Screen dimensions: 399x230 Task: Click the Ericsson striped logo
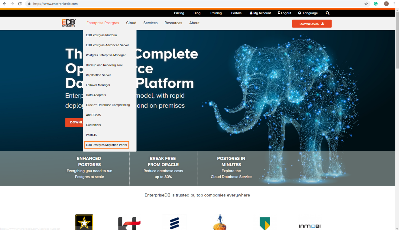click(x=174, y=223)
